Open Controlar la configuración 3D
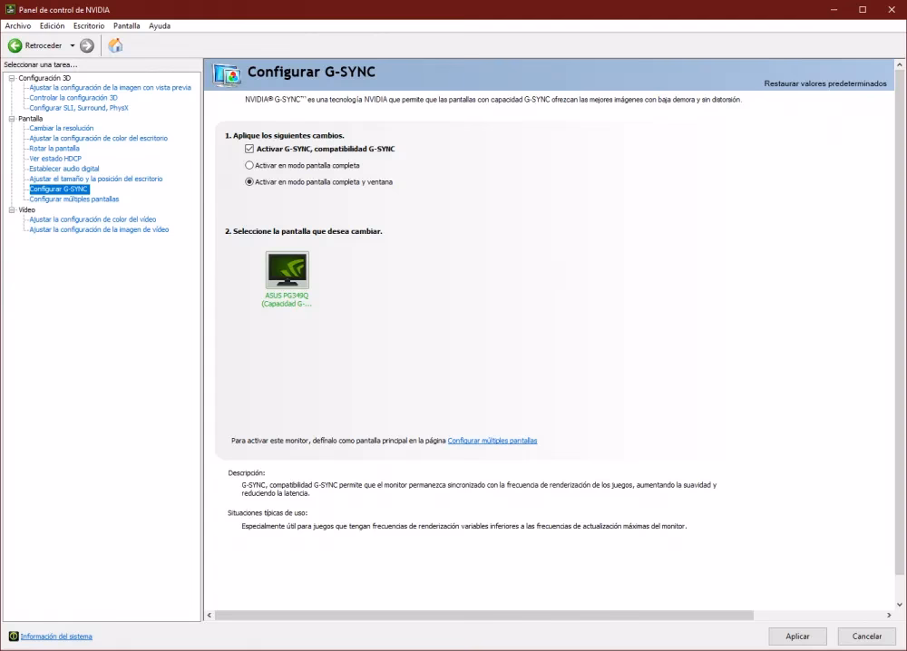This screenshot has width=907, height=651. [73, 98]
